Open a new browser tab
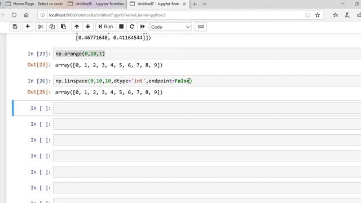361x203 pixels. pos(195,4)
